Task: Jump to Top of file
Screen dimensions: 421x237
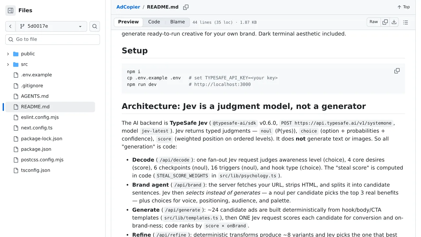Action: (x=404, y=7)
